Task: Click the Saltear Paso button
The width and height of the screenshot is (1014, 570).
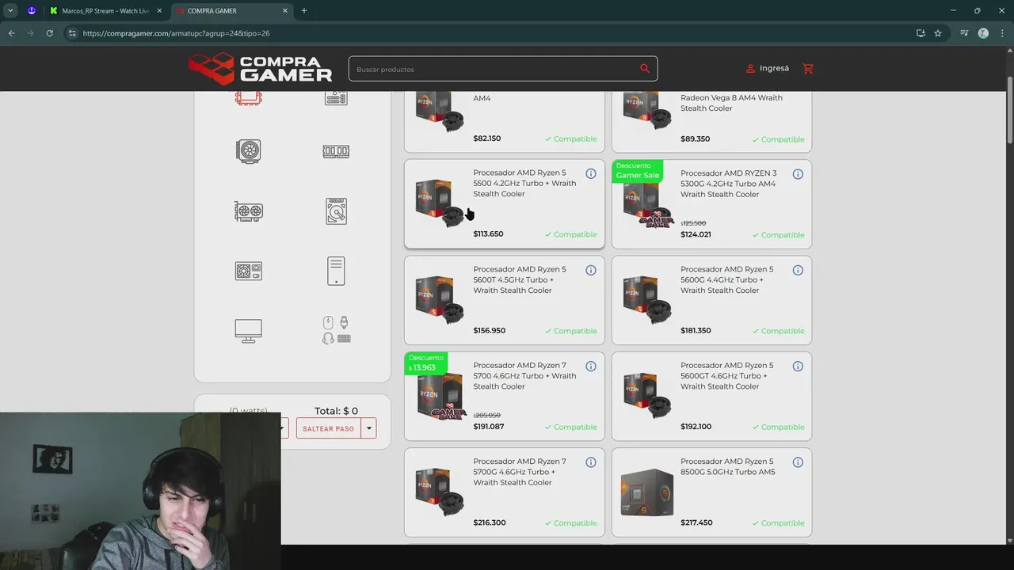Action: click(x=329, y=428)
